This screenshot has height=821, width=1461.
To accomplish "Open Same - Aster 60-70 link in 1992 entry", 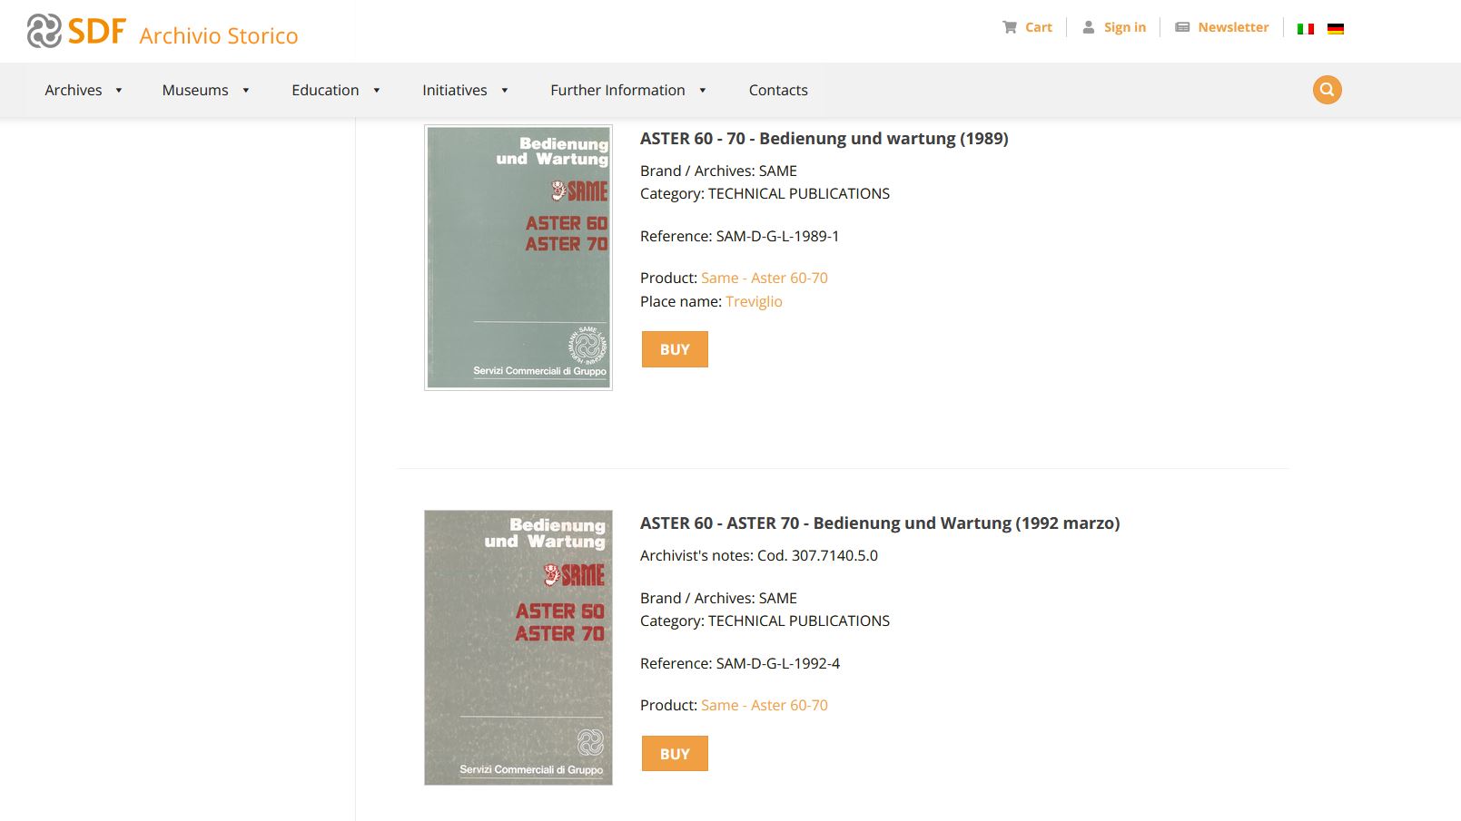I will 764,705.
